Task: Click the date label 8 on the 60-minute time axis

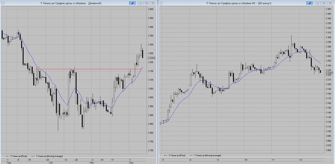Action: coord(191,160)
